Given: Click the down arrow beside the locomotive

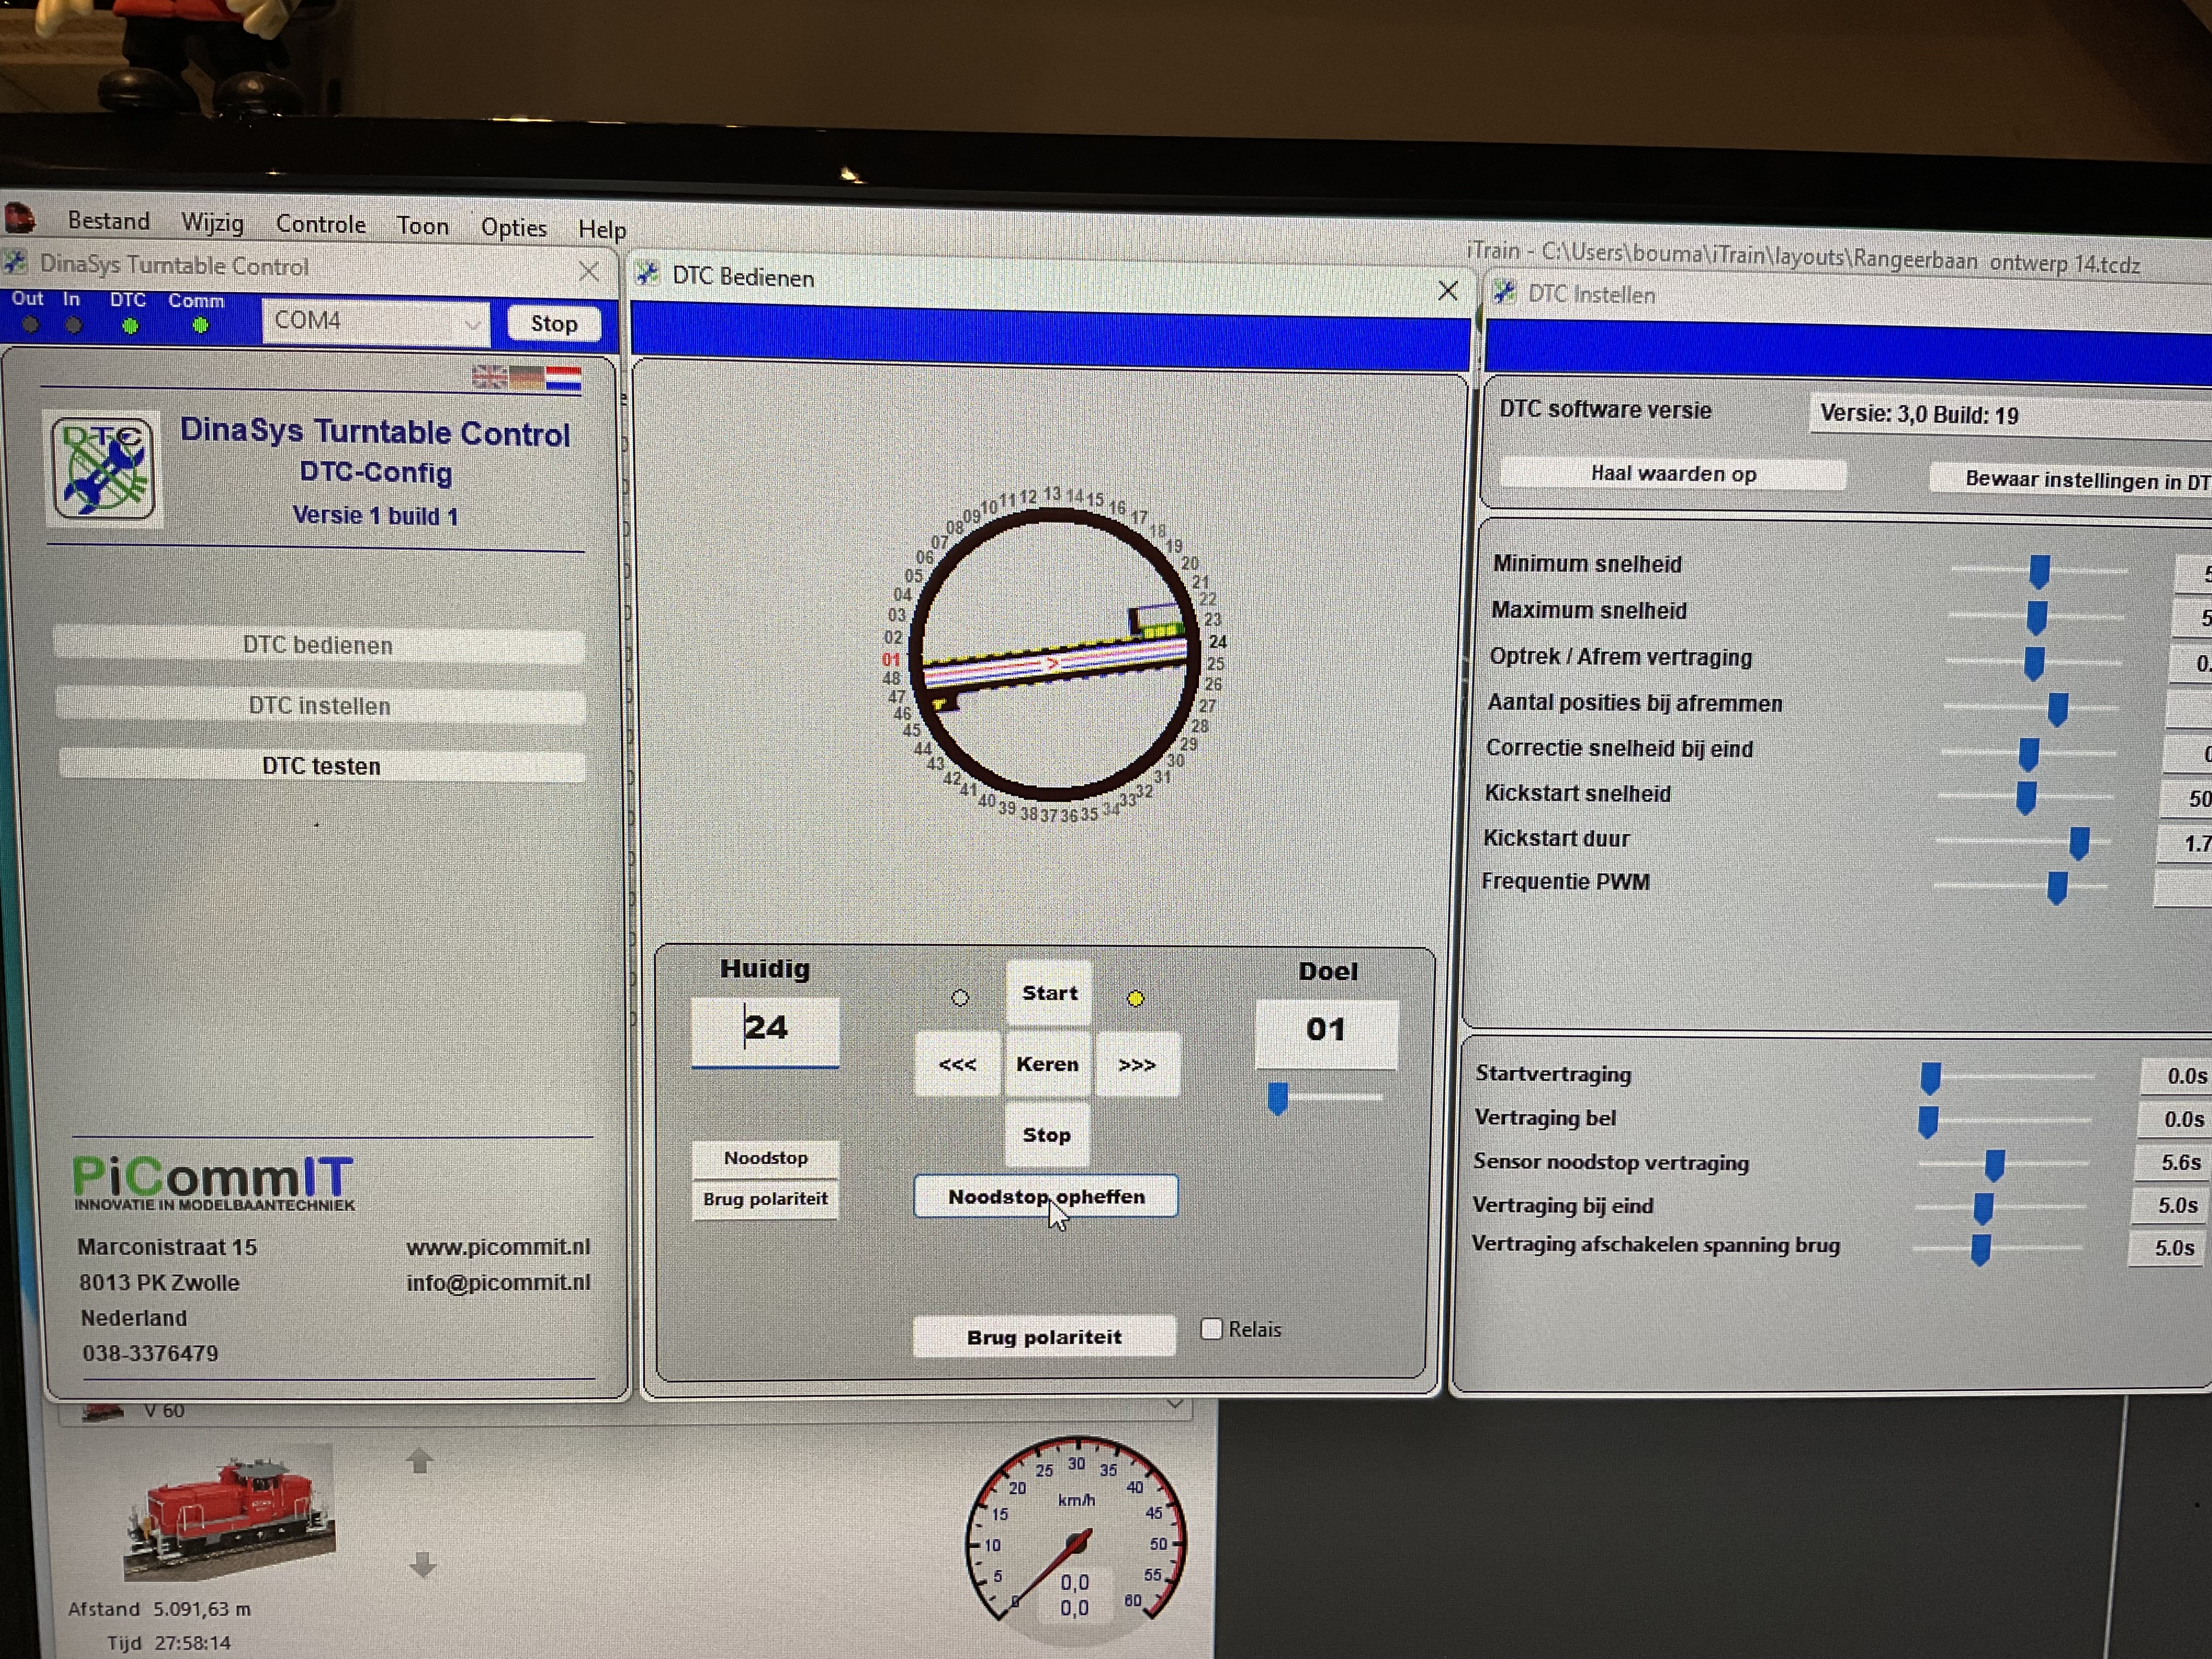Looking at the screenshot, I should point(423,1565).
